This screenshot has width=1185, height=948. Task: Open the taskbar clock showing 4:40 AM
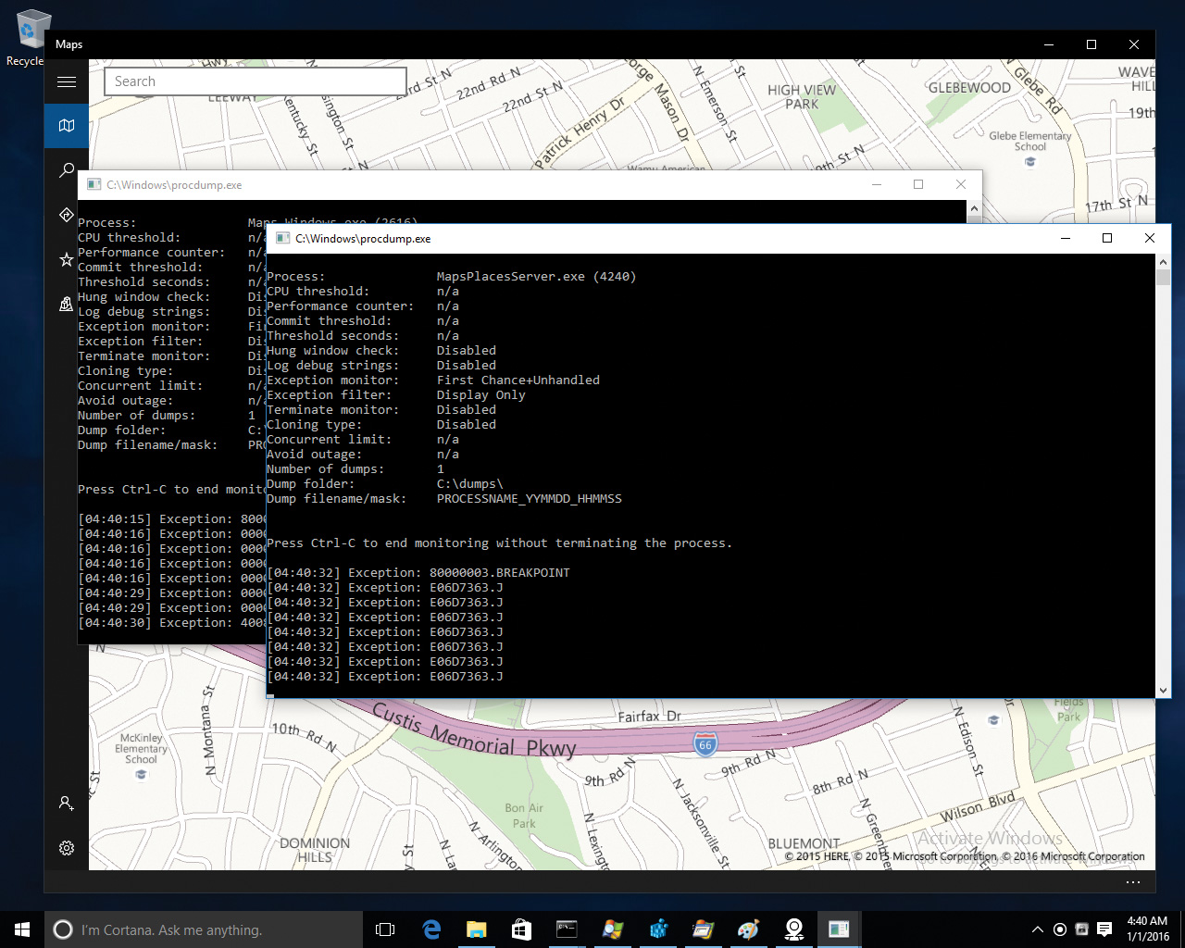point(1147,929)
